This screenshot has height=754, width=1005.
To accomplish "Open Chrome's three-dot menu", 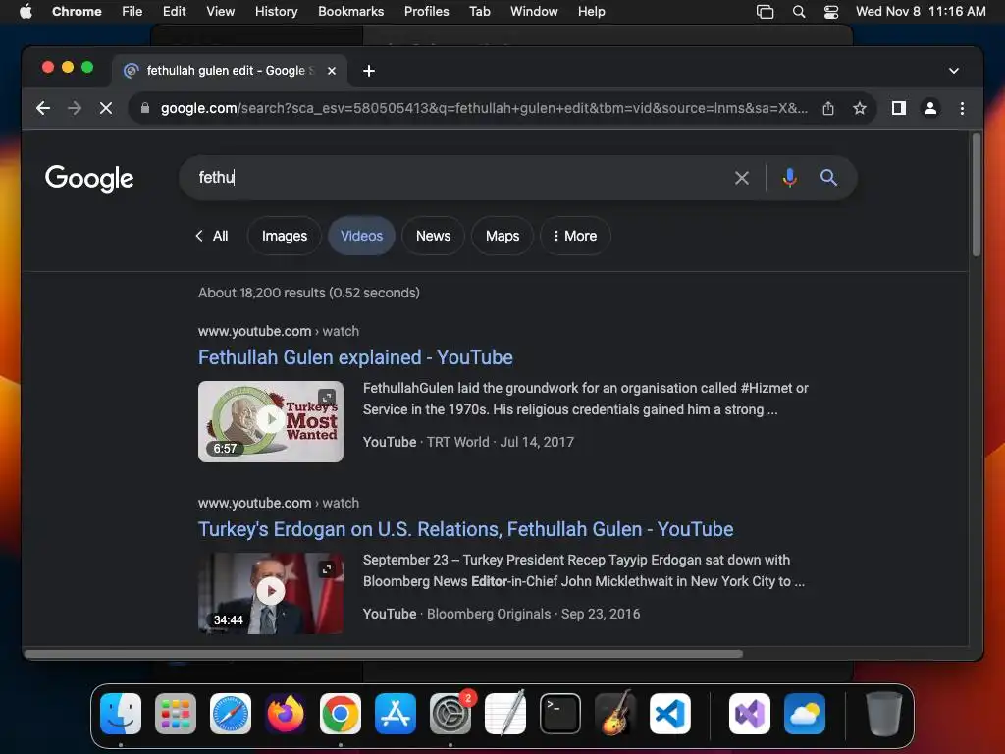I will (x=962, y=108).
